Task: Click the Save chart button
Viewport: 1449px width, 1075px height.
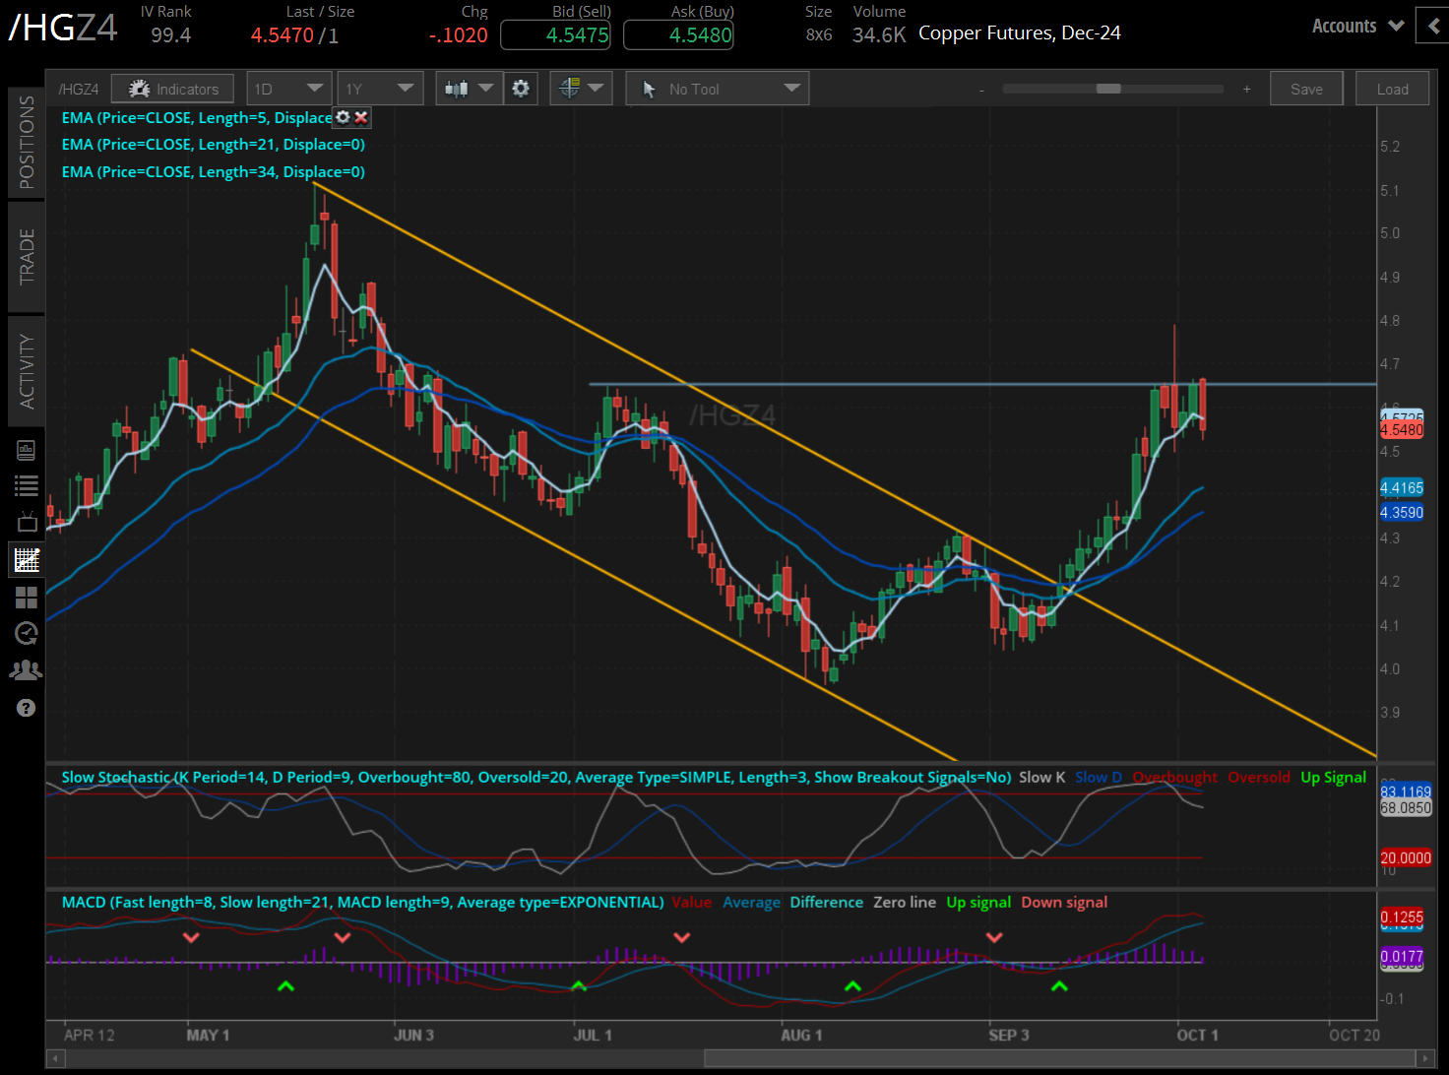Action: 1306,89
